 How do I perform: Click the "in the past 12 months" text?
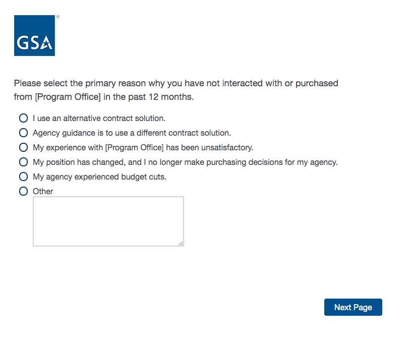tap(148, 97)
